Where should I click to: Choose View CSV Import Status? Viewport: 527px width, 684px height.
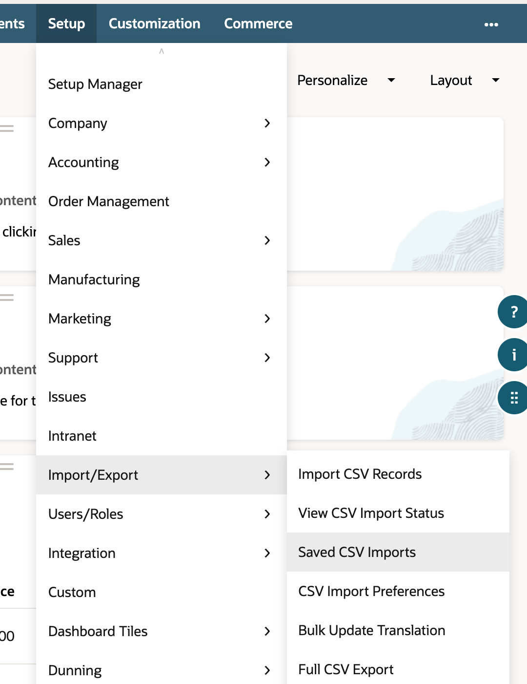coord(398,513)
